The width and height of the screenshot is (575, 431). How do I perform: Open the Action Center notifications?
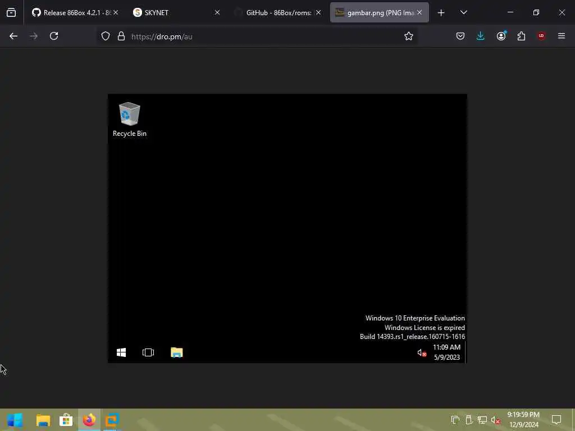(556, 420)
